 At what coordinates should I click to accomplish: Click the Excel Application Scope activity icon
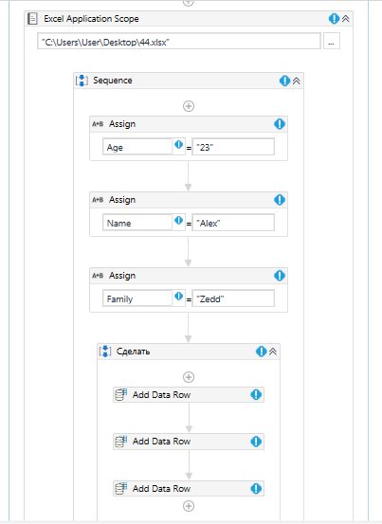pos(32,19)
